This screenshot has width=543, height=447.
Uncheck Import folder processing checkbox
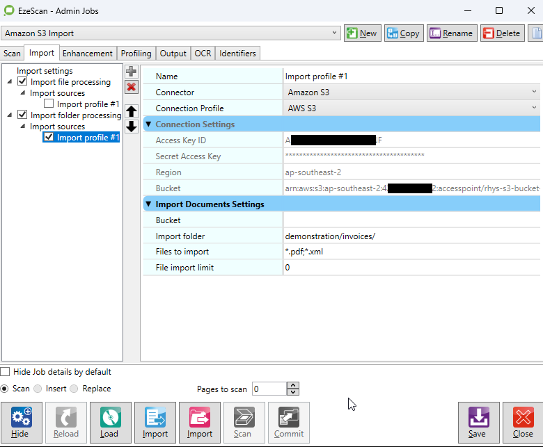click(x=22, y=115)
